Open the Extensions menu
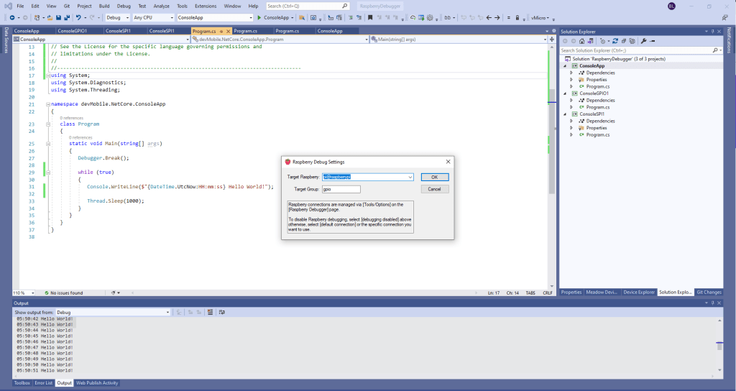The image size is (736, 391). pyautogui.click(x=206, y=6)
